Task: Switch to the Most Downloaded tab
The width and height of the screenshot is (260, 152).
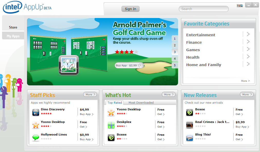Action: 141,103
